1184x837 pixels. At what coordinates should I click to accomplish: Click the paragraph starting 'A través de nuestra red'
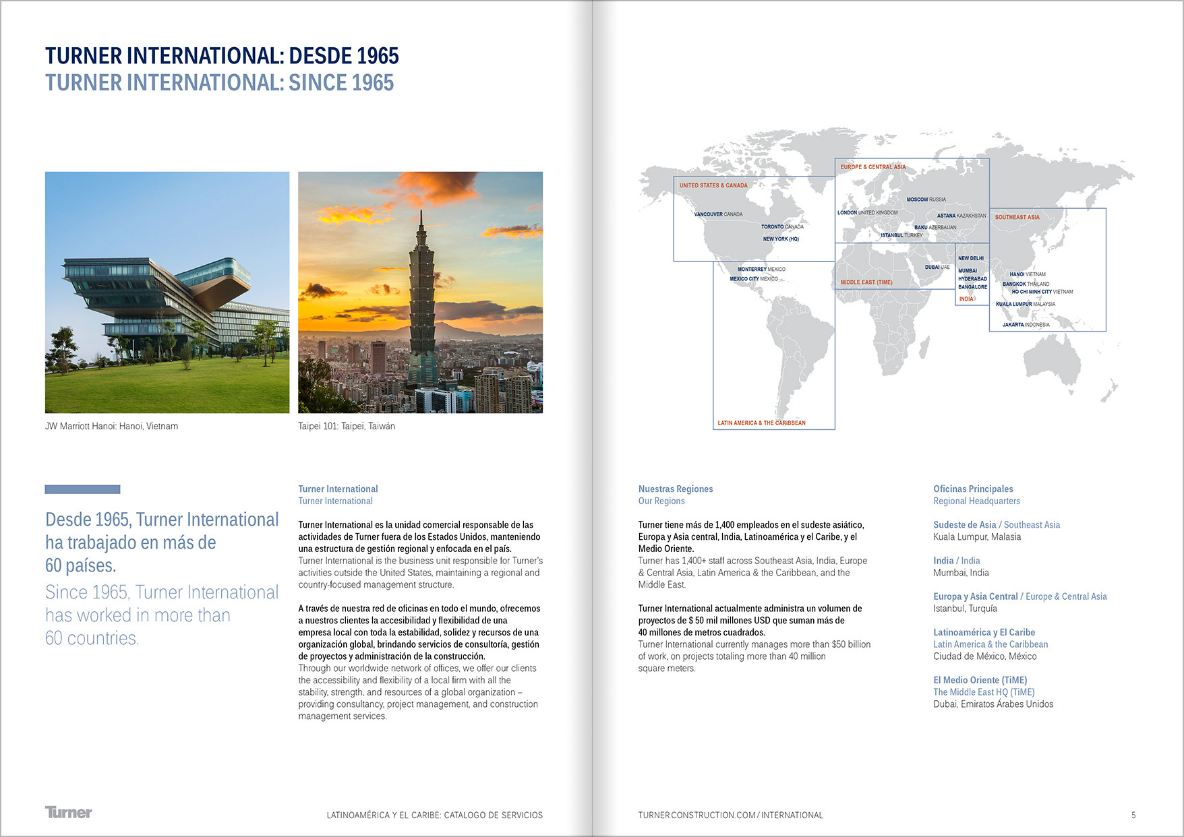pyautogui.click(x=419, y=632)
